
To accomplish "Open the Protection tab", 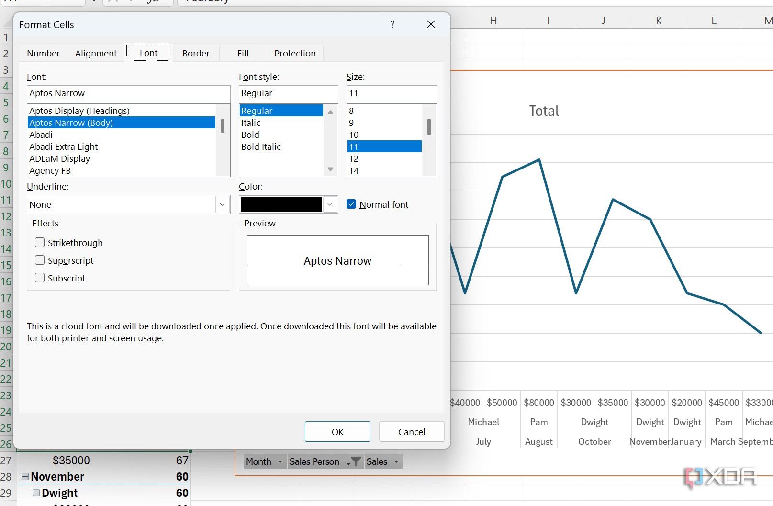I will tap(295, 53).
